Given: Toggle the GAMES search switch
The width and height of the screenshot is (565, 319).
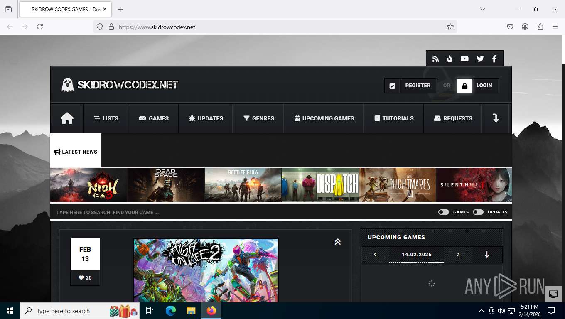Looking at the screenshot, I should click(444, 212).
